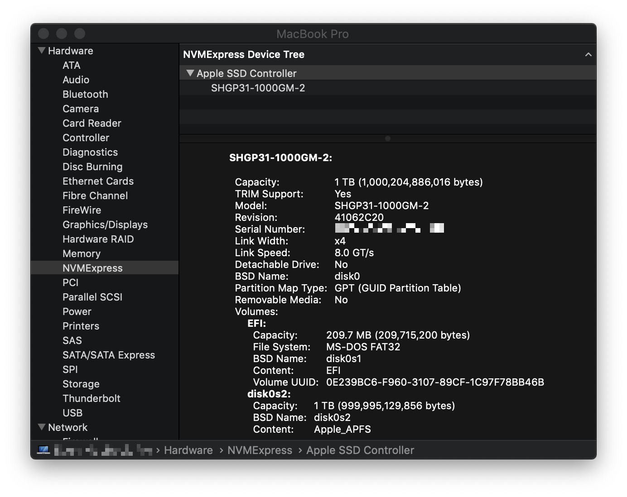This screenshot has width=627, height=497.
Task: Click the GPT (GUID Partition Table) value
Action: [398, 288]
